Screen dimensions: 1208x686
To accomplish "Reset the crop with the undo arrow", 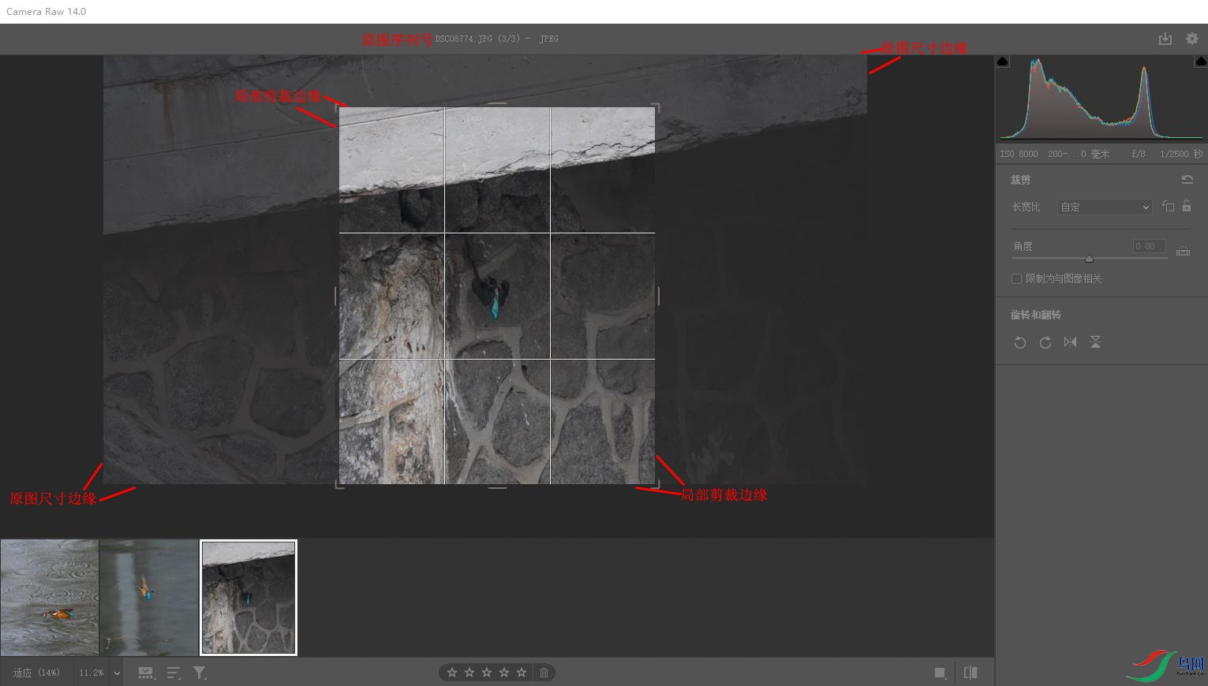I will (1187, 180).
